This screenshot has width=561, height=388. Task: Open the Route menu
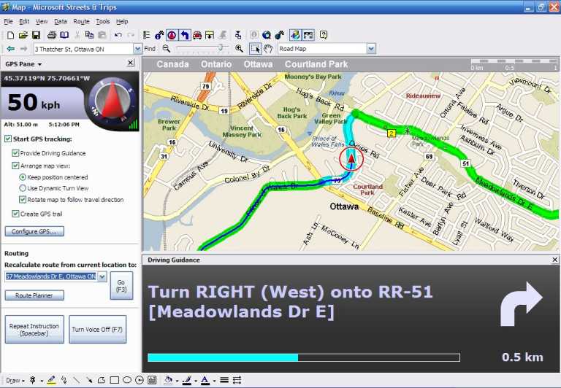point(81,22)
